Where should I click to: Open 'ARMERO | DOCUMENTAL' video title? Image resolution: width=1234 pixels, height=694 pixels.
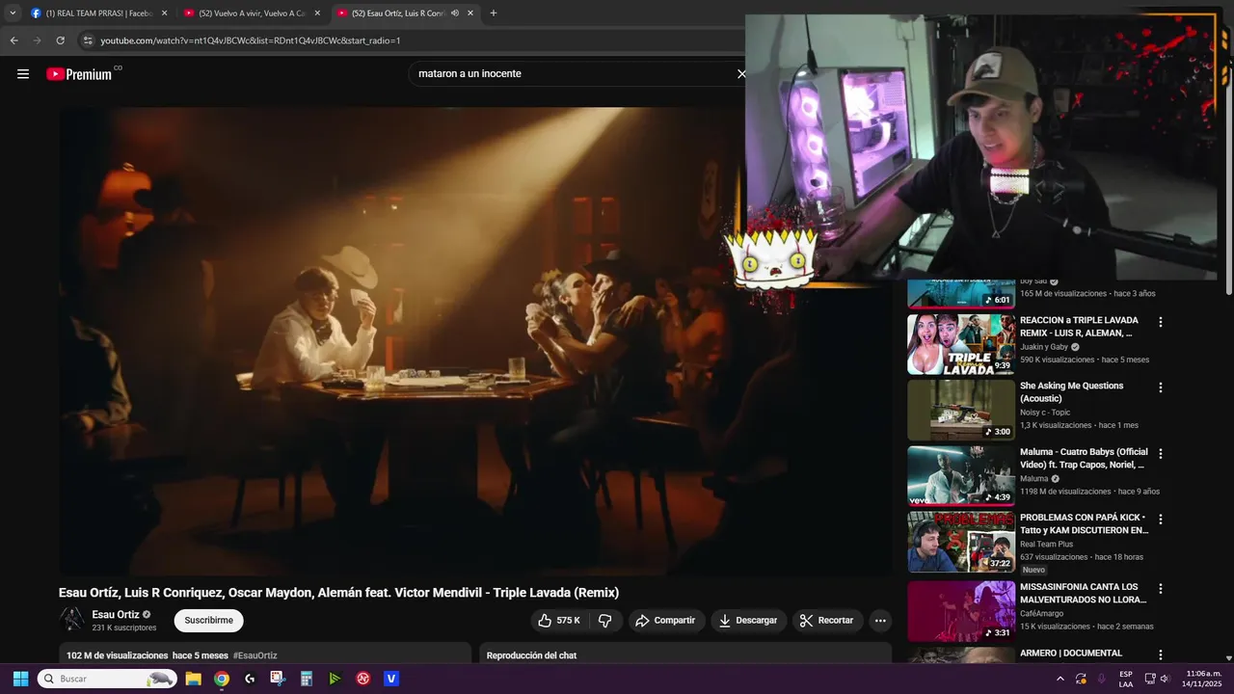[x=1071, y=654]
